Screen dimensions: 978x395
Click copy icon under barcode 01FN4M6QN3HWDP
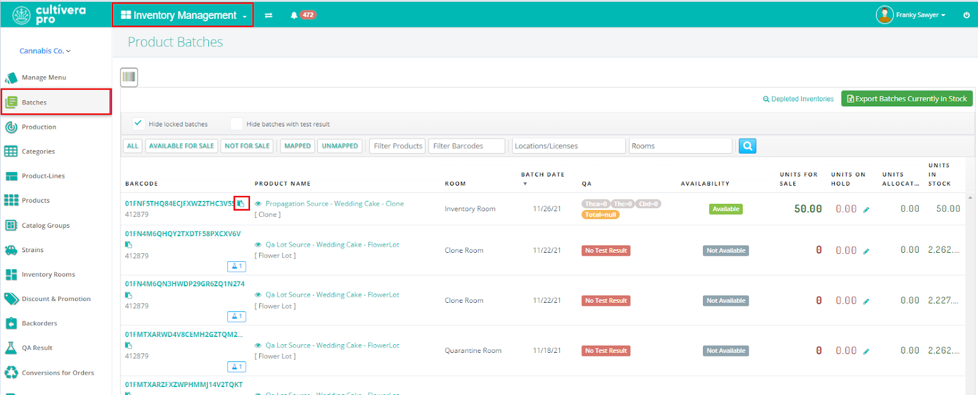point(128,295)
